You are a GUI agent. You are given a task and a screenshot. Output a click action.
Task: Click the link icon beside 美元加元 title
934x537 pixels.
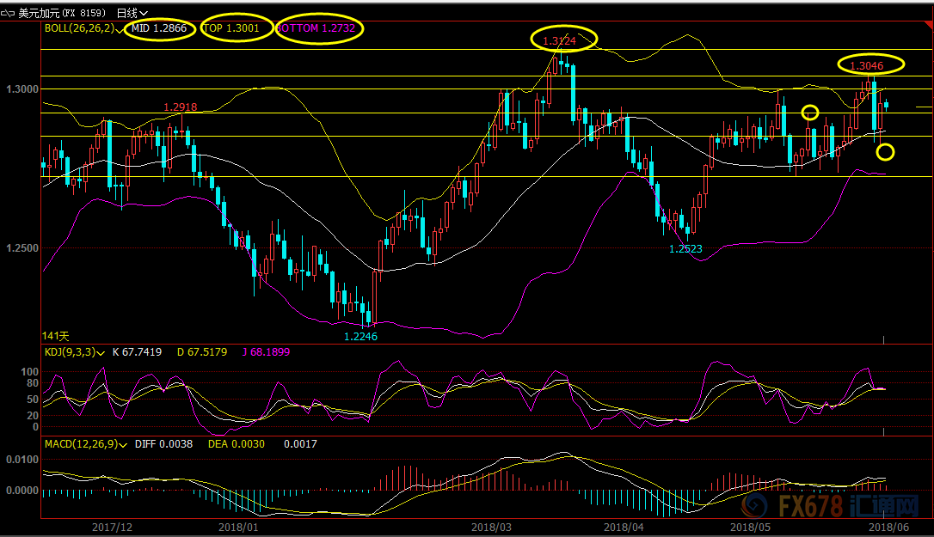[9, 13]
